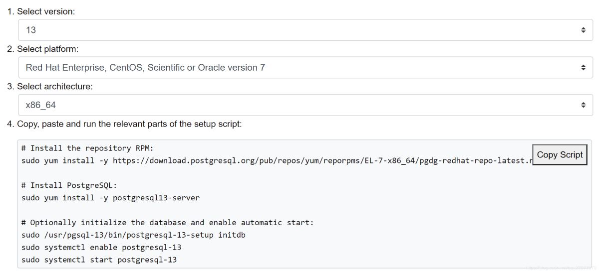
Task: Click the up-down arrow icon on version selector
Action: click(x=583, y=30)
